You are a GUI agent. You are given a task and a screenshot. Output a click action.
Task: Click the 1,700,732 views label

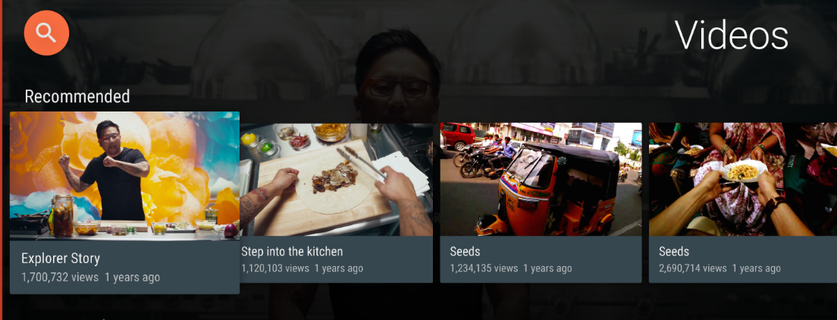[60, 278]
